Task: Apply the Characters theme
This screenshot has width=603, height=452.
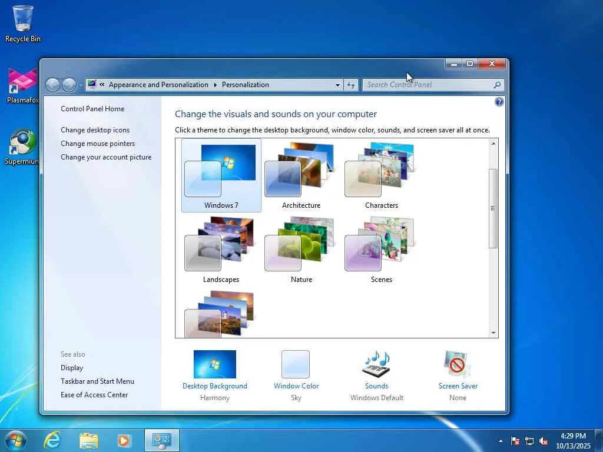Action: (381, 175)
